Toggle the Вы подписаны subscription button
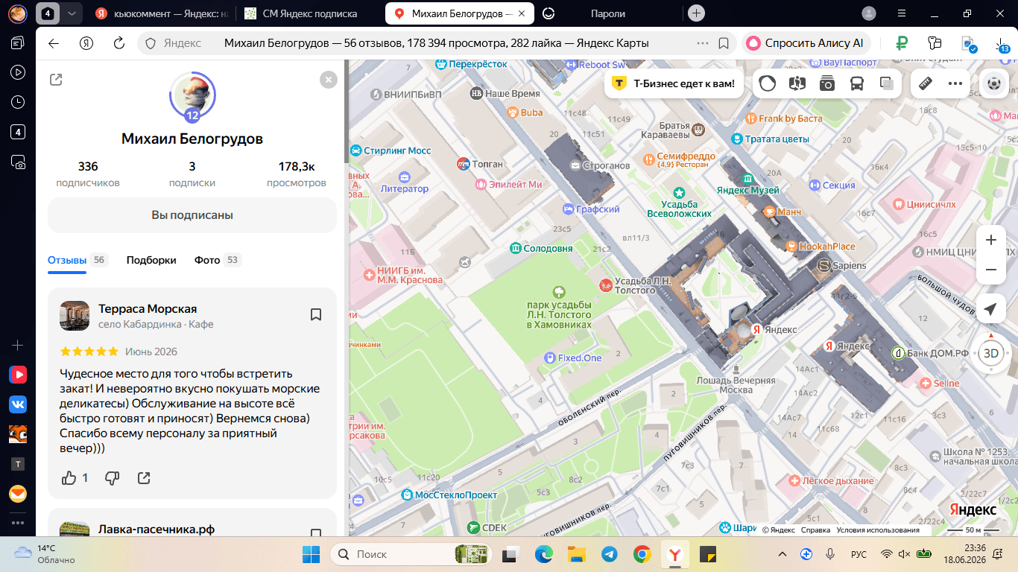1018x572 pixels. click(x=192, y=215)
